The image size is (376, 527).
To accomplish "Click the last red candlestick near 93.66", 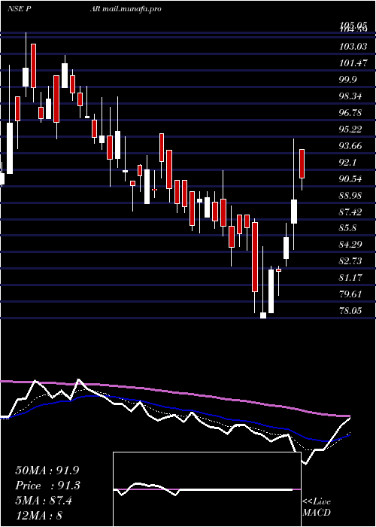I will [x=302, y=163].
